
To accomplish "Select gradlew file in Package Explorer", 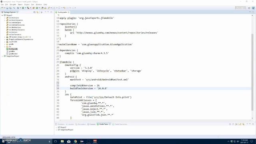I will tap(12, 52).
